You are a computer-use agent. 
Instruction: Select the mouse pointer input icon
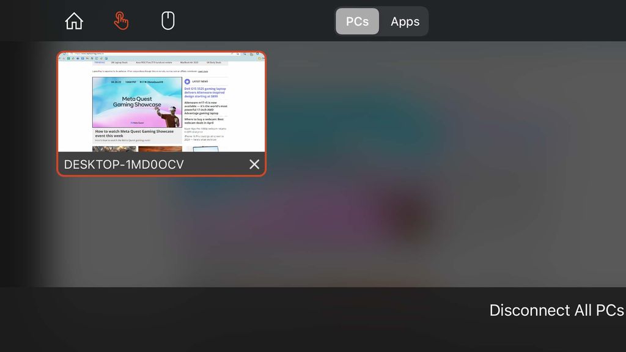coord(168,20)
